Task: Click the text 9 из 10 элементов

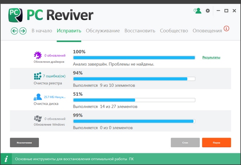Action: [117, 85]
